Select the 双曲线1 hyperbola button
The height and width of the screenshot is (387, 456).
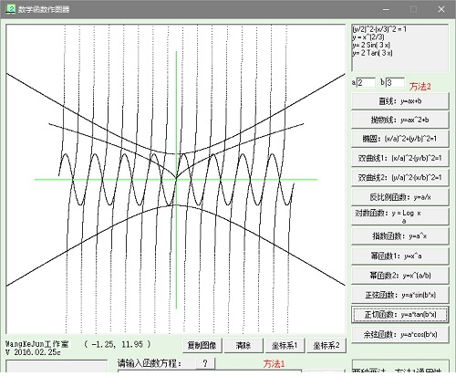pos(400,158)
